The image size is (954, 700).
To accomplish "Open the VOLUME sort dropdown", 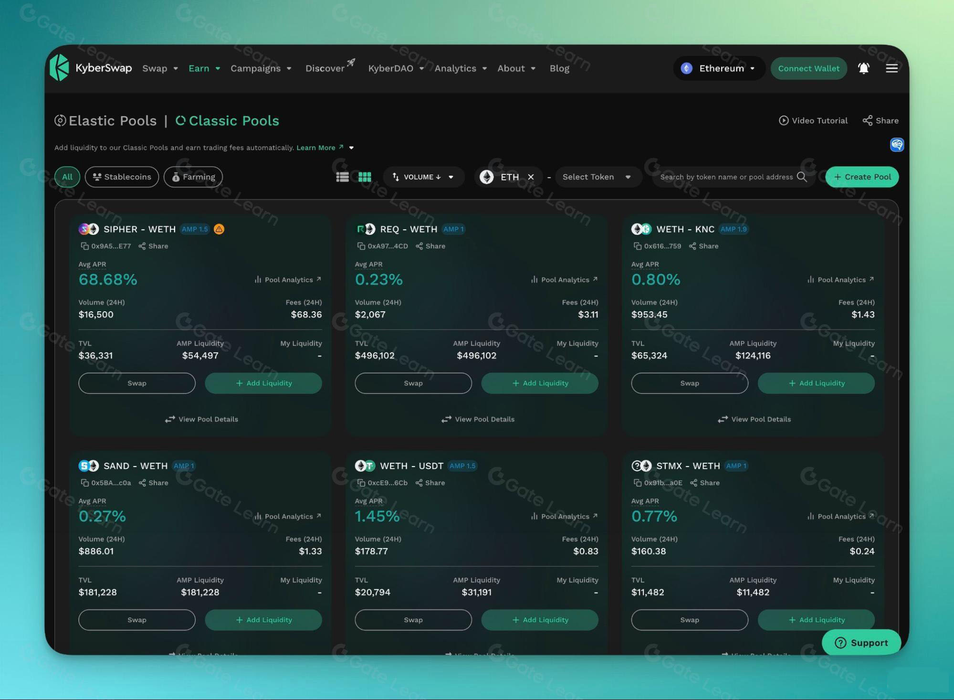I will [x=423, y=177].
